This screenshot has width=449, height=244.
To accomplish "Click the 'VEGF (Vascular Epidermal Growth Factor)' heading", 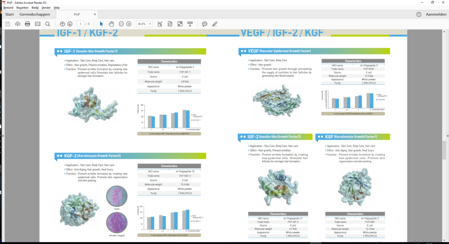I will click(x=279, y=51).
